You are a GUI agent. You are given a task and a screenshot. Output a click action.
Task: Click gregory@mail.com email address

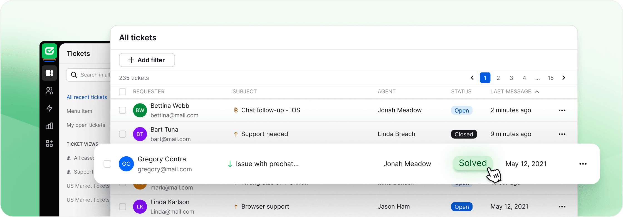pos(165,169)
